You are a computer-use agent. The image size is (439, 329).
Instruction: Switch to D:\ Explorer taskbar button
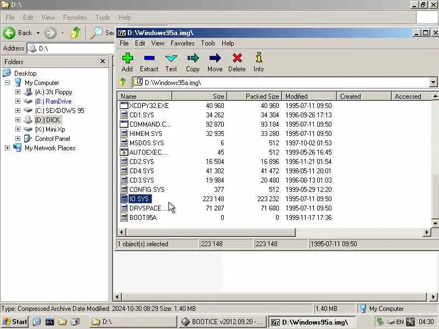[x=133, y=322]
